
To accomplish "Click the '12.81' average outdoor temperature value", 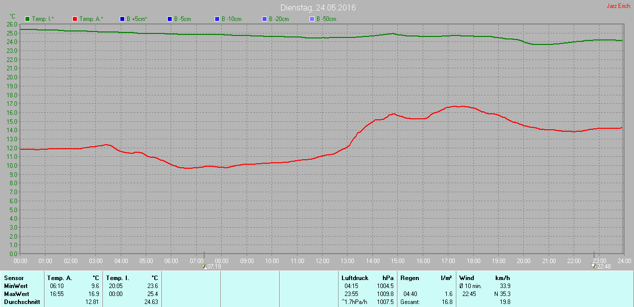I will click(x=92, y=302).
